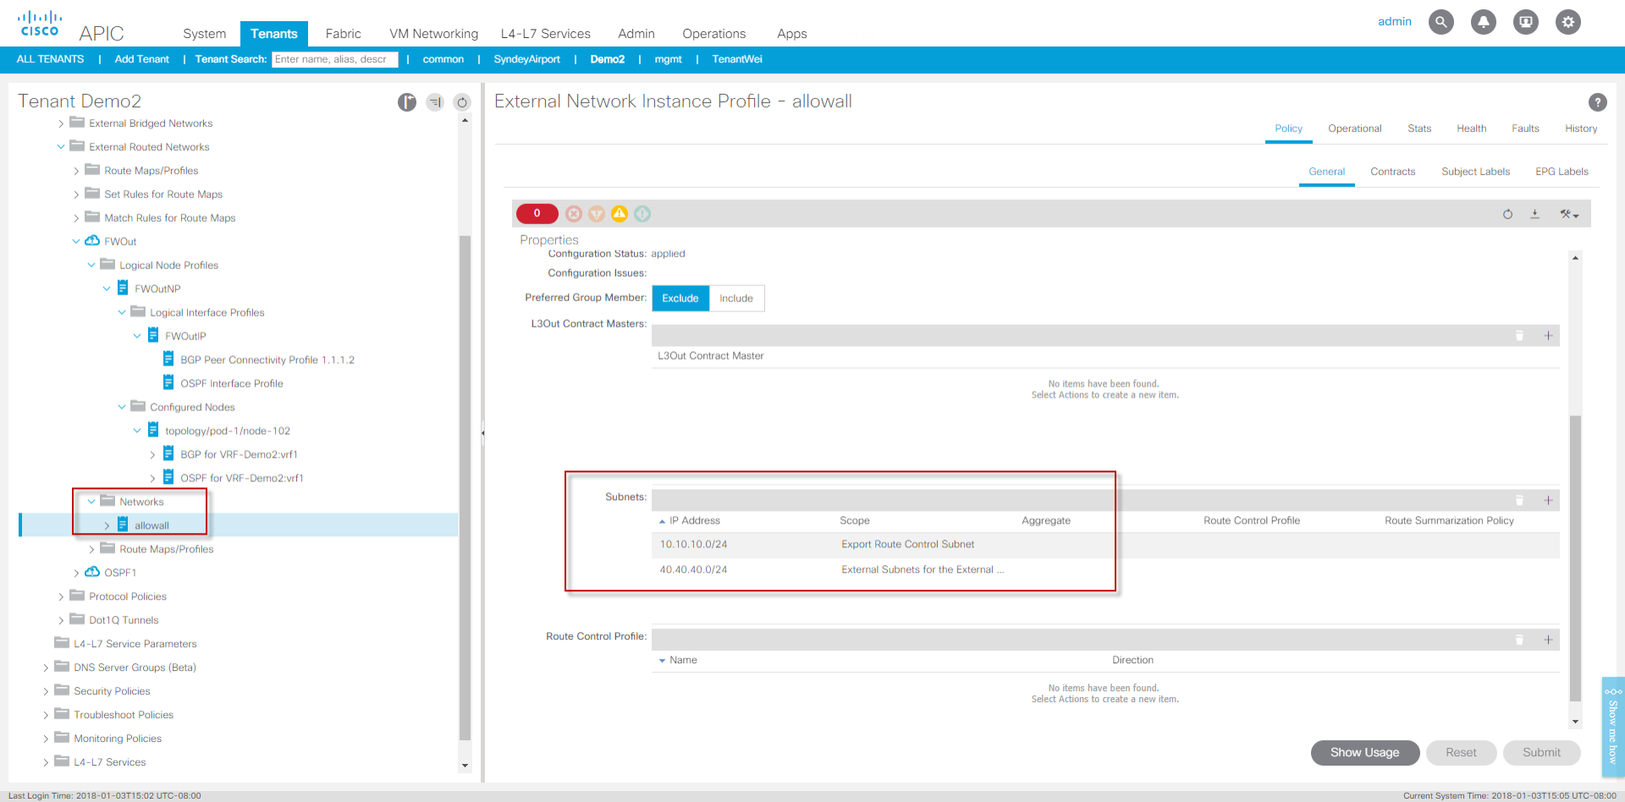
Task: Open the Fabric menu
Action: click(343, 34)
